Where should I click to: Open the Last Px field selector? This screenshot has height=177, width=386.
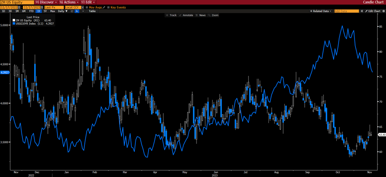click(x=54, y=8)
